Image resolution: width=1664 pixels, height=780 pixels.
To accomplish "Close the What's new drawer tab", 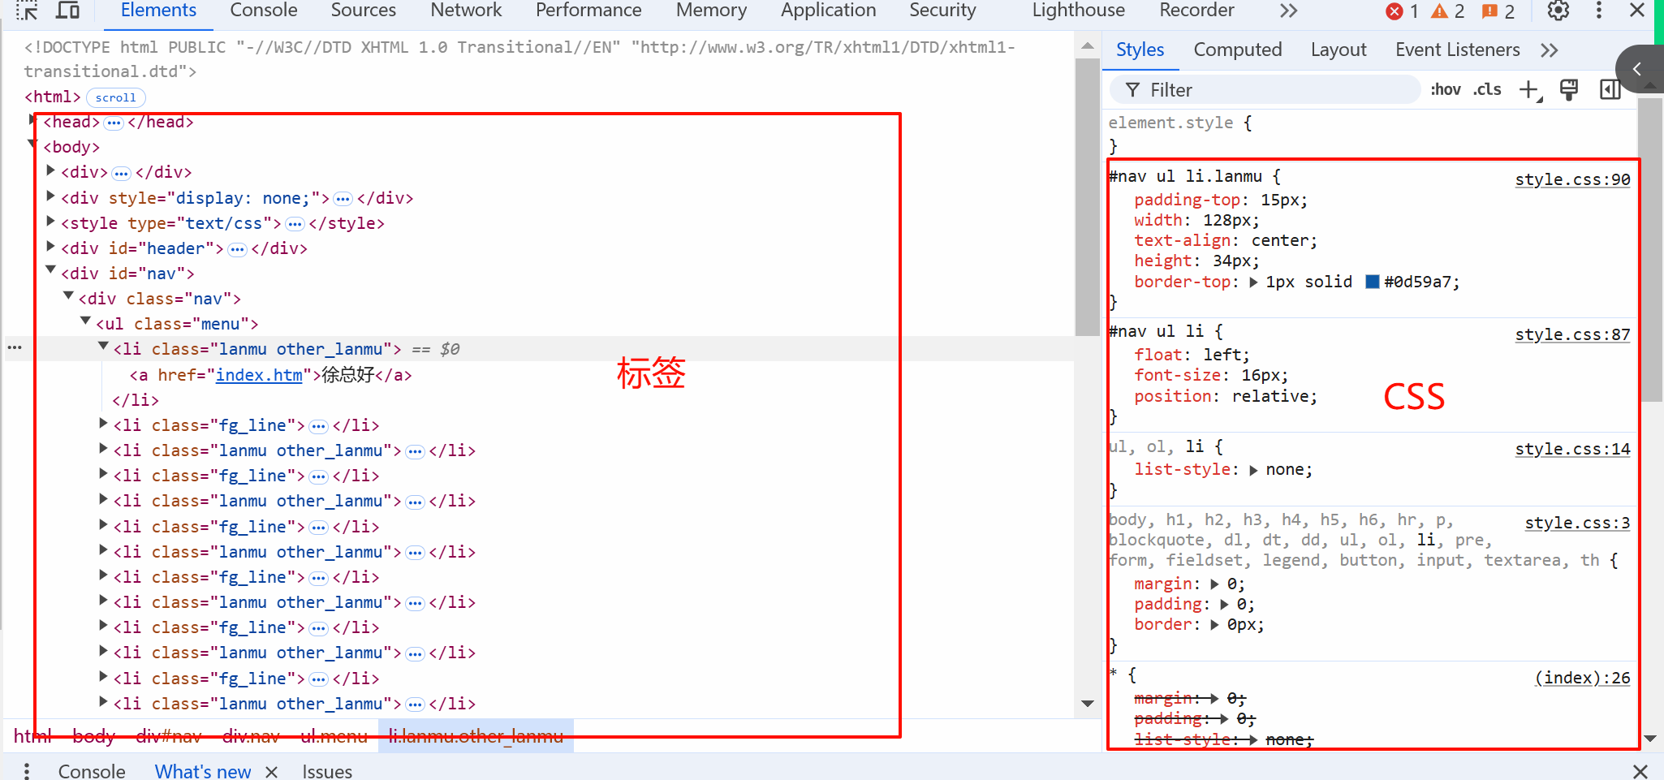I will 272,772.
